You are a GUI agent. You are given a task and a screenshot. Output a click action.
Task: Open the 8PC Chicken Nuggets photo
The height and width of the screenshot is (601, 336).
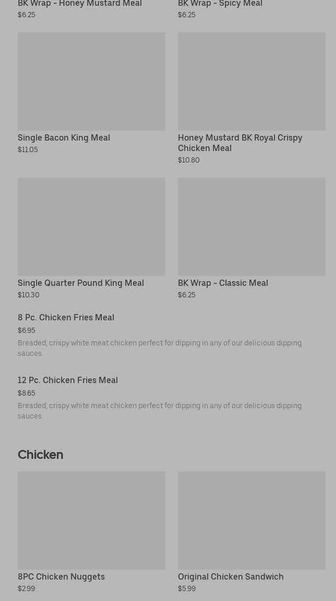[x=91, y=521]
